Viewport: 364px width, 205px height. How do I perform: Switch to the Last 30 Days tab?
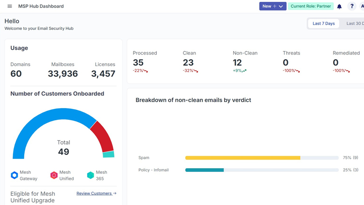(x=355, y=24)
